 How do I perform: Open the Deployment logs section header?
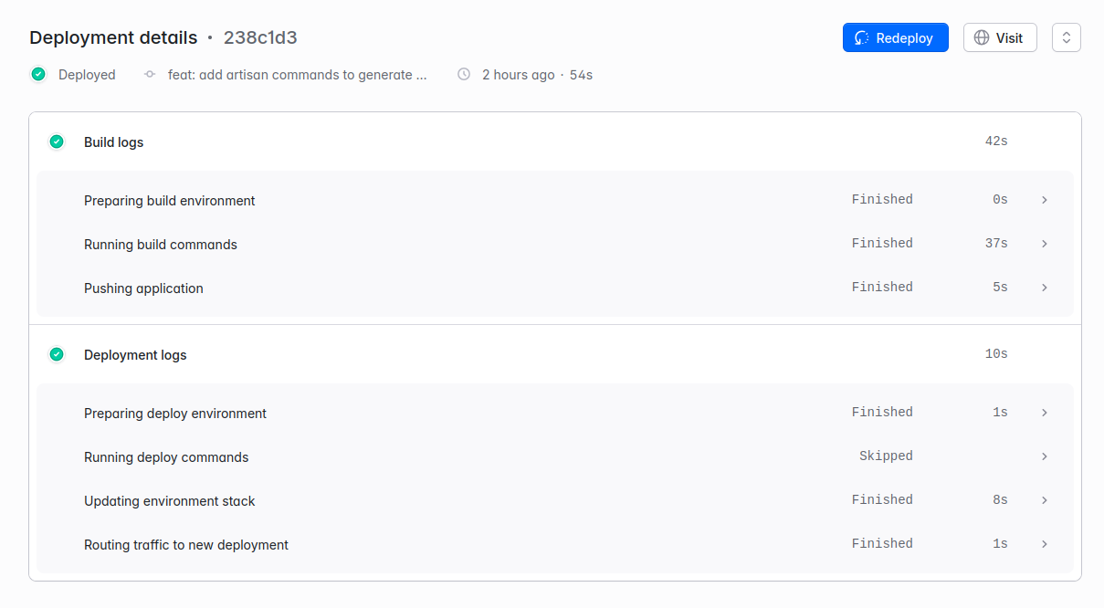coord(135,355)
